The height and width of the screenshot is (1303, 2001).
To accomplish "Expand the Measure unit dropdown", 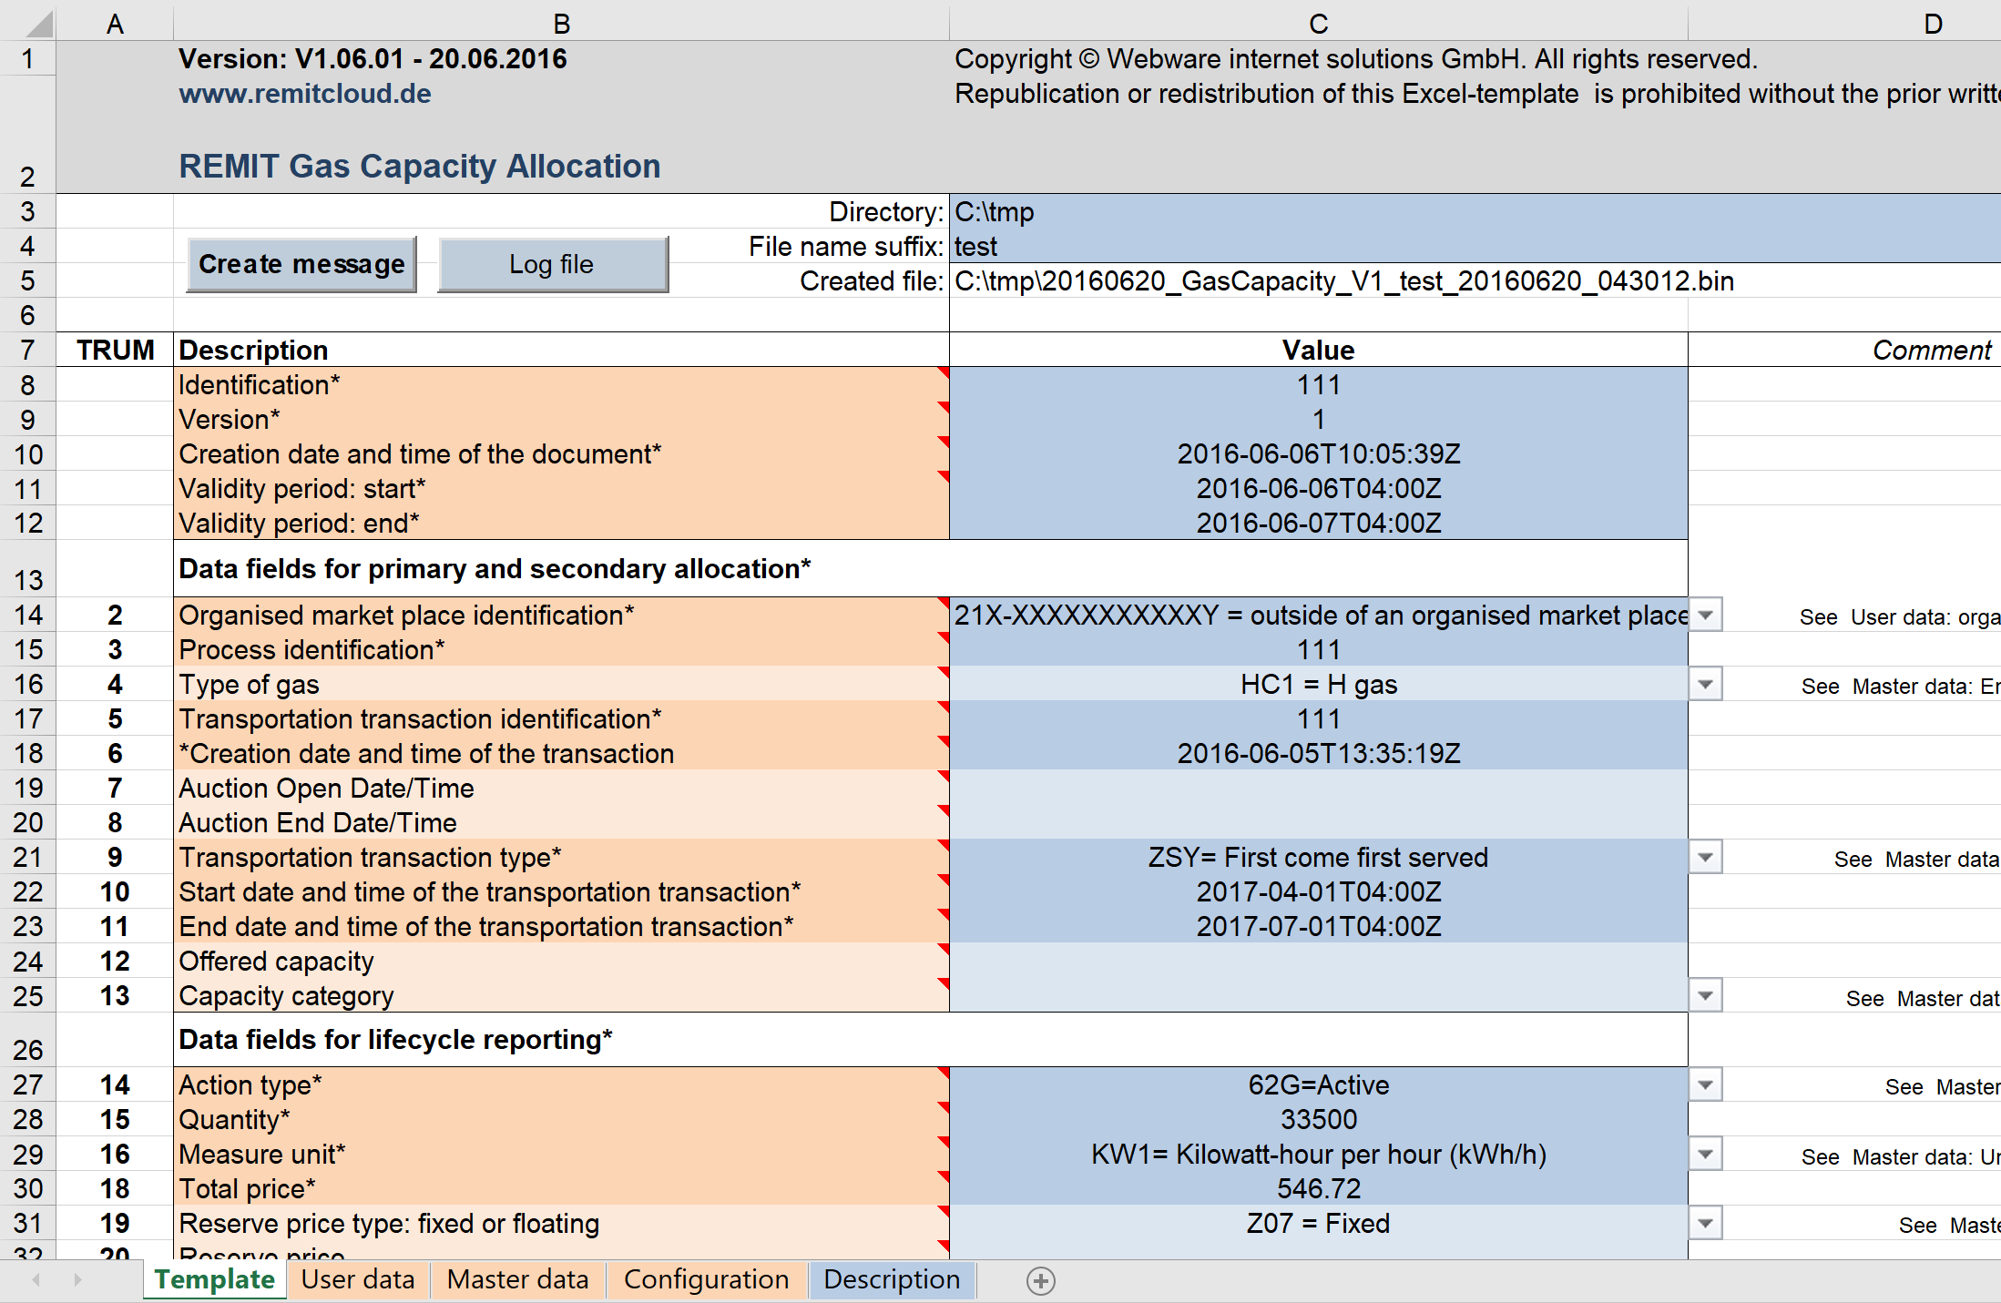I will (1706, 1154).
